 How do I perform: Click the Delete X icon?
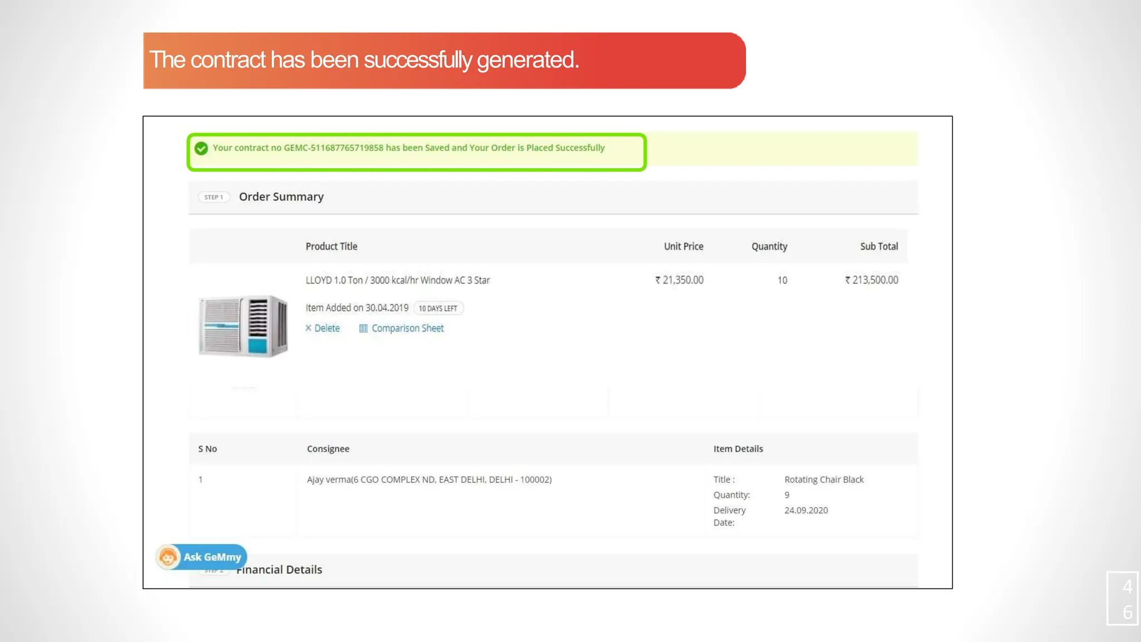(x=308, y=328)
